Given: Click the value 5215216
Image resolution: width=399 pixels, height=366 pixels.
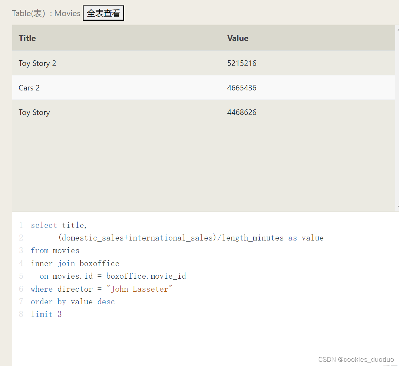Looking at the screenshot, I should [x=242, y=63].
